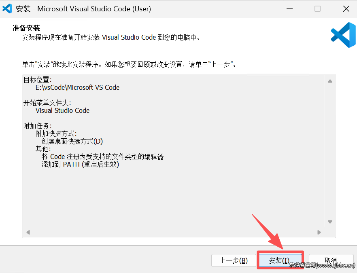This screenshot has height=273, width=357.
Task: Select path text E:\vsCode\Microsoft VS Code
Action: [77, 87]
